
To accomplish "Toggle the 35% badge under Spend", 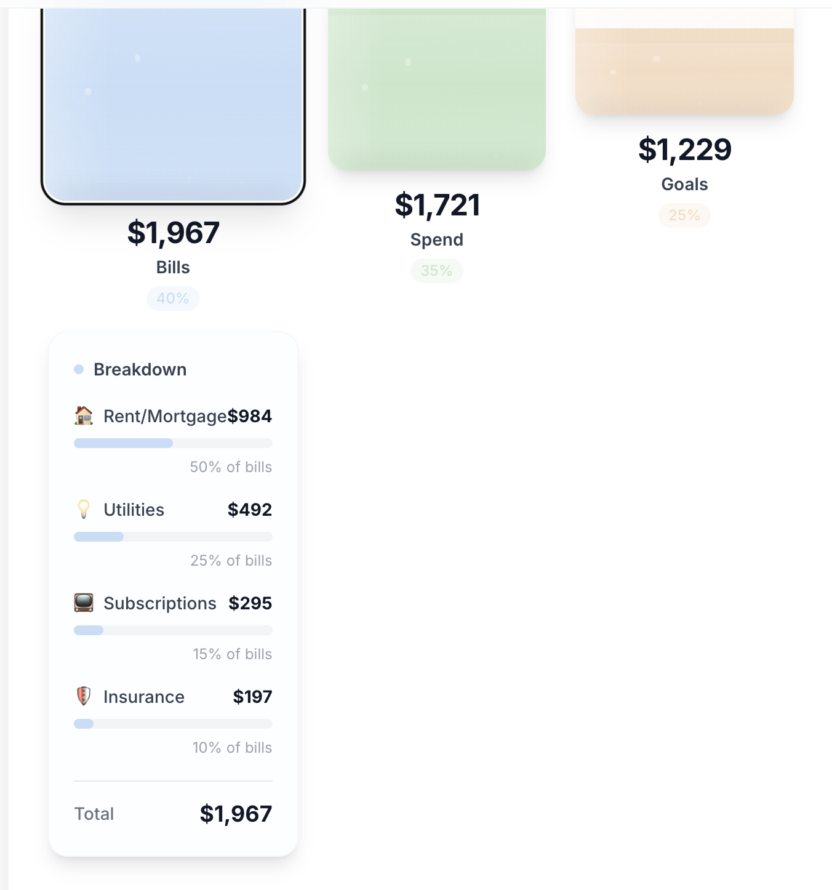I will coord(436,270).
